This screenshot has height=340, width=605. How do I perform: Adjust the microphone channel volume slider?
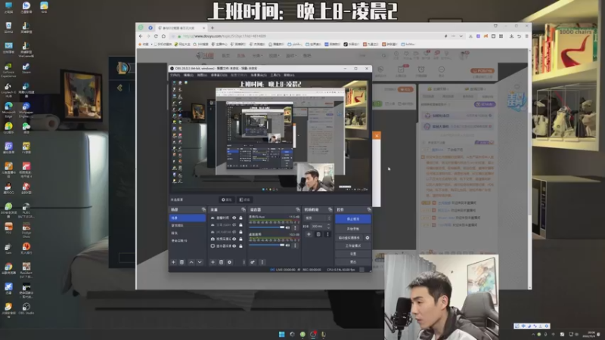pyautogui.click(x=267, y=227)
